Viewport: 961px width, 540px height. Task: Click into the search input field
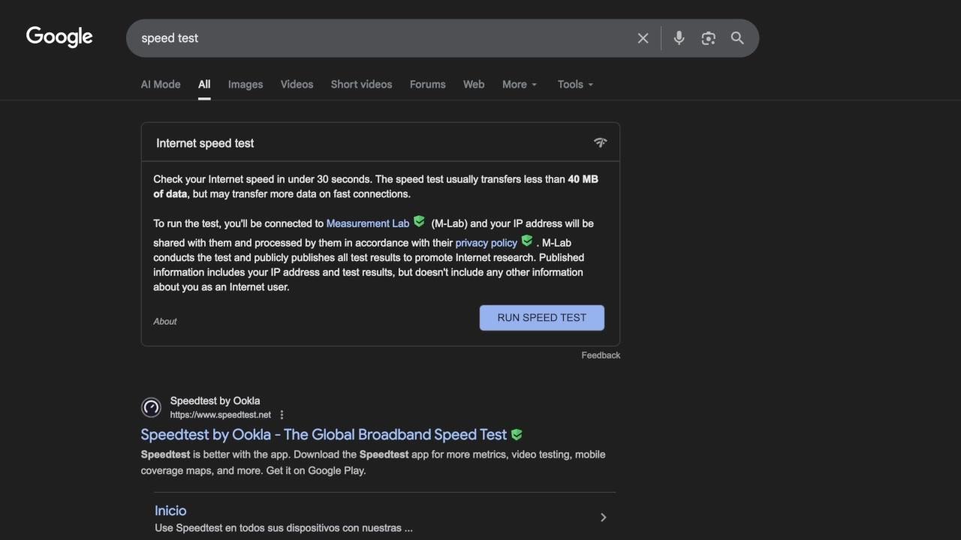pos(375,38)
